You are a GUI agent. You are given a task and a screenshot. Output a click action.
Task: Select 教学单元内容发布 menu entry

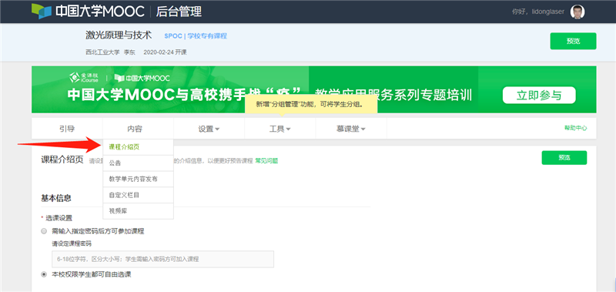[138, 180]
